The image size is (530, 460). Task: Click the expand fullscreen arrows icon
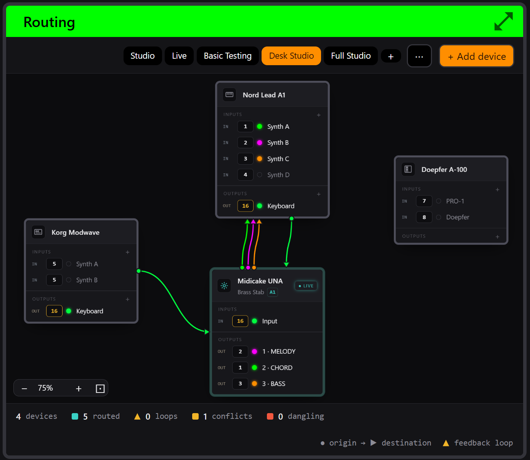(503, 21)
